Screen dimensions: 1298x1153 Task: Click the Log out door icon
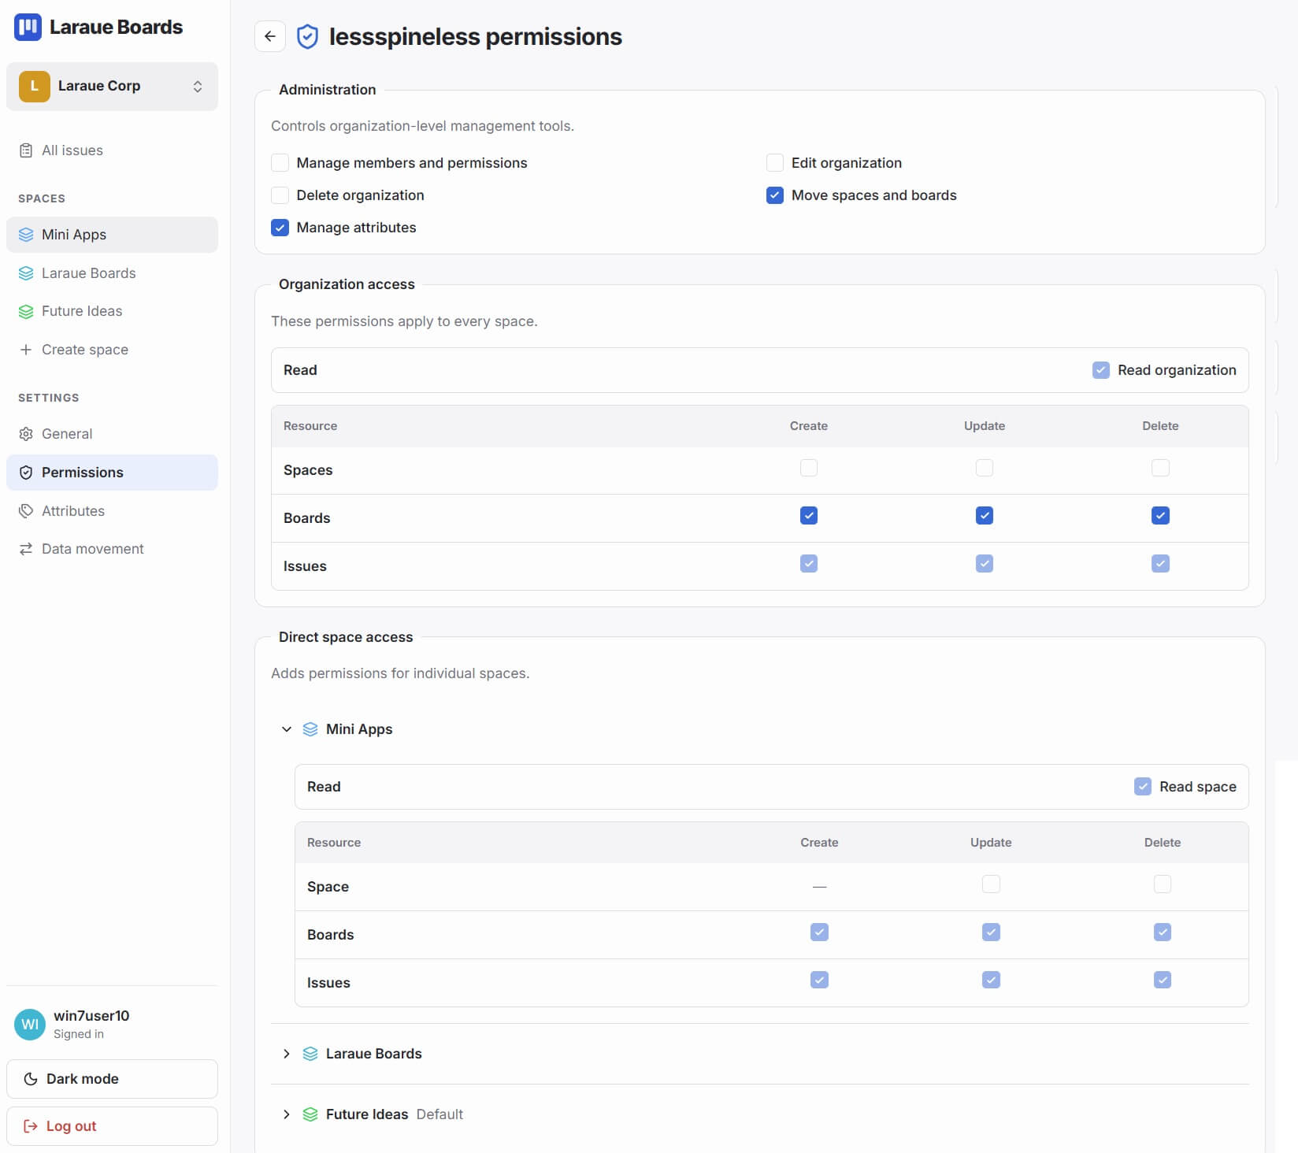[x=31, y=1126]
